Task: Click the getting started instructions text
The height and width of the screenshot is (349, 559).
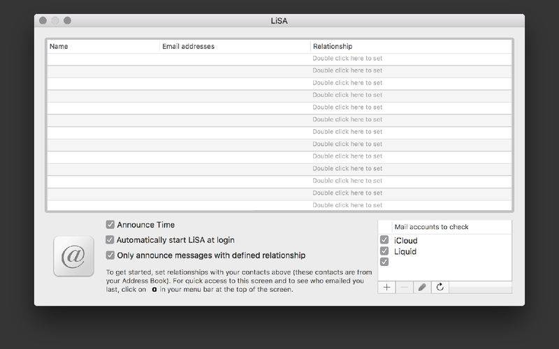Action: [x=239, y=281]
